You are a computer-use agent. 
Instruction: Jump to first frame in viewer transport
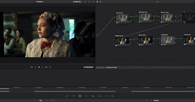(x=32, y=67)
